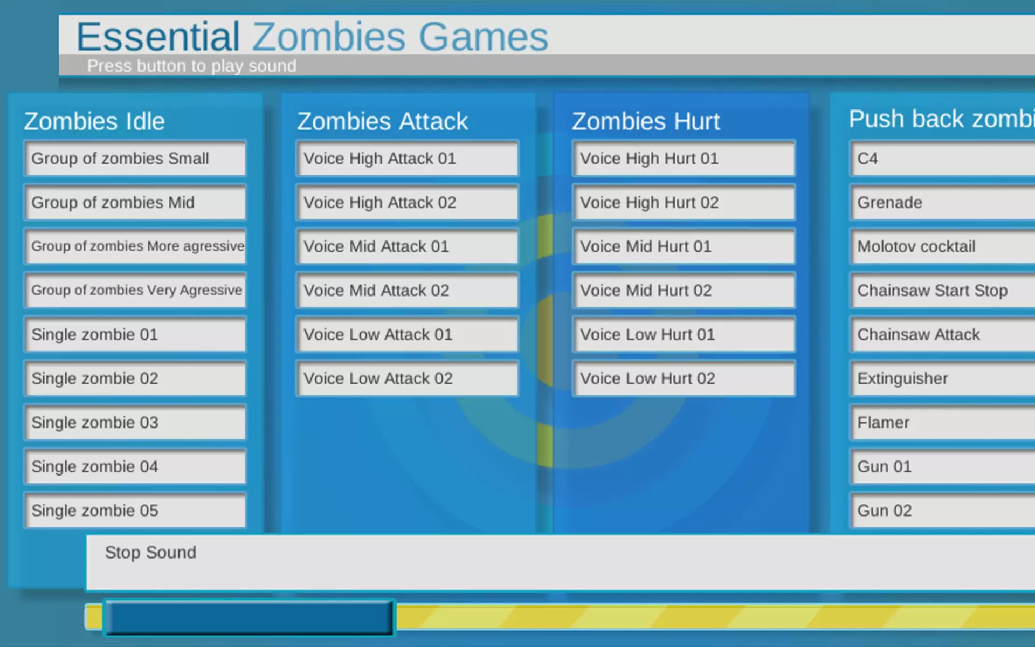The width and height of the screenshot is (1035, 647).
Task: Click Single zombie 01 sound button
Action: 135,334
